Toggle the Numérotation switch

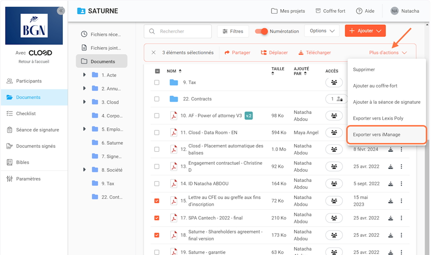click(x=261, y=31)
